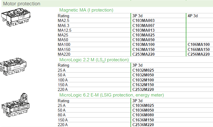Click the Magnetic MA trip unit image

point(16,17)
